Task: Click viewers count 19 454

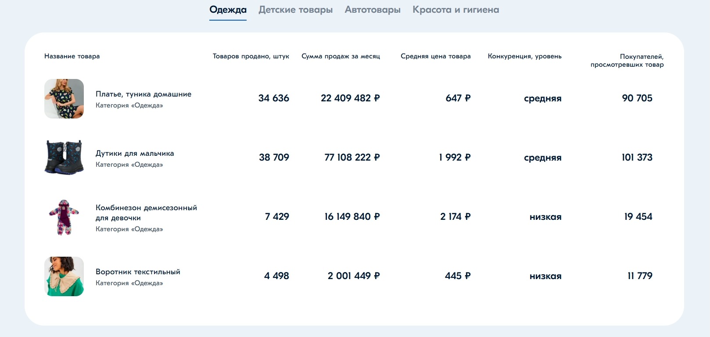Action: (638, 217)
